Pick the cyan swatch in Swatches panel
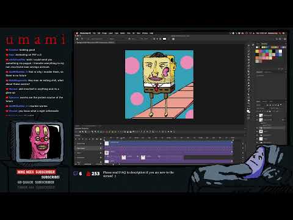The height and width of the screenshot is (220, 293). click(x=267, y=51)
